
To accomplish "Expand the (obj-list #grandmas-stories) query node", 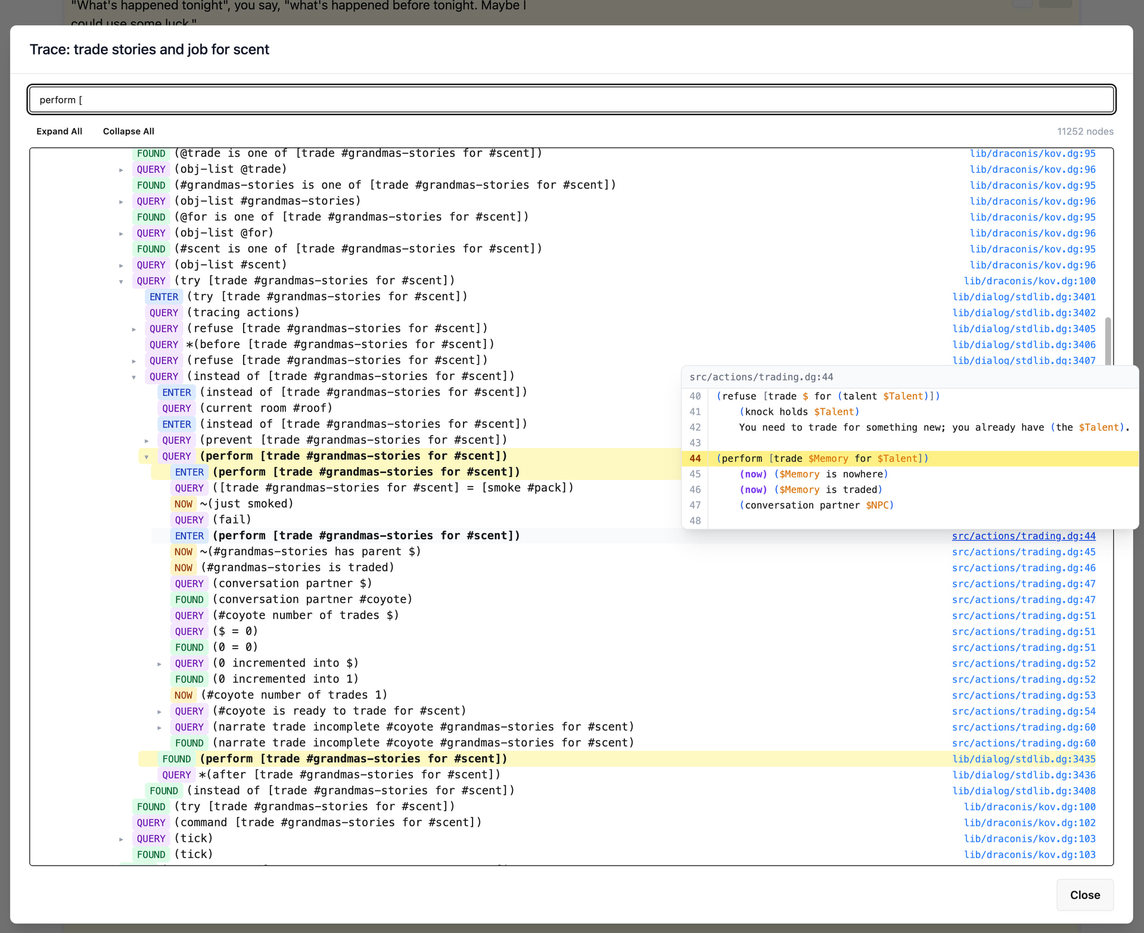I will coord(121,202).
